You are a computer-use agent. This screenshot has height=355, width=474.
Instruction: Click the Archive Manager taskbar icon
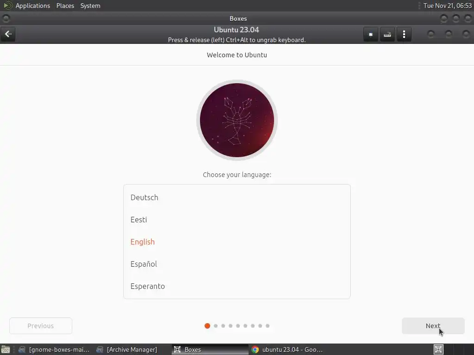click(100, 349)
